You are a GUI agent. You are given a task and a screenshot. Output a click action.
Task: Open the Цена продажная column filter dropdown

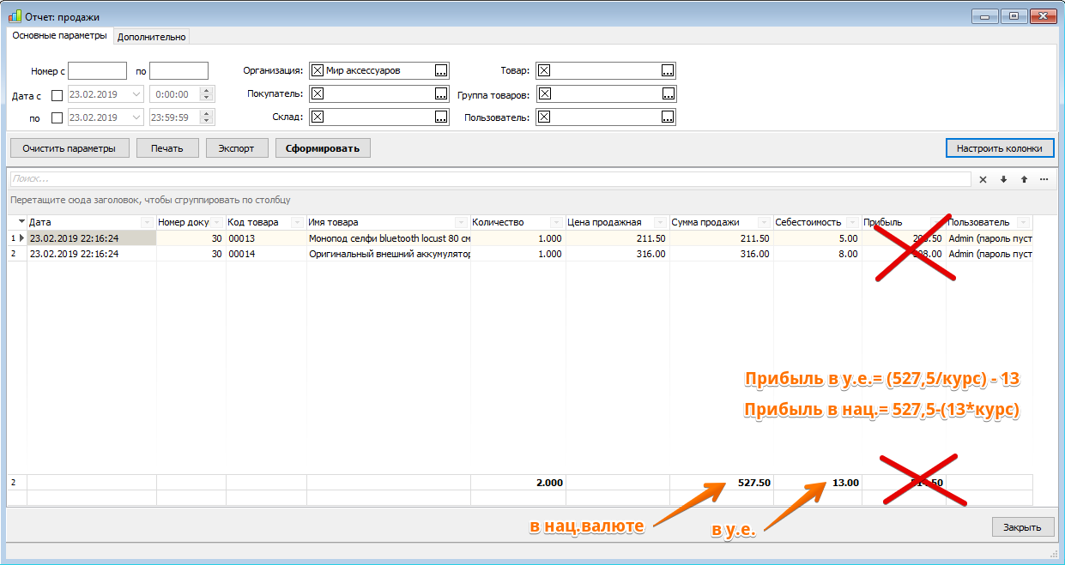point(662,223)
